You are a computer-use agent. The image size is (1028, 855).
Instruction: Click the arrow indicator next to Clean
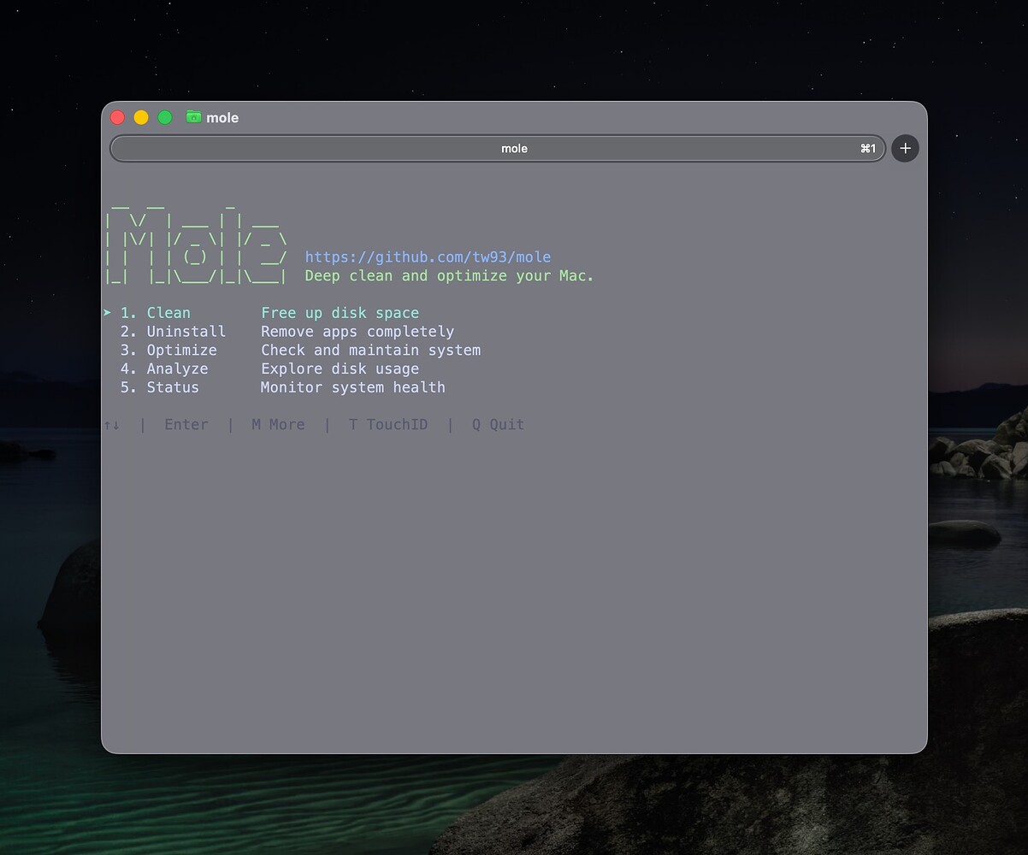[109, 313]
